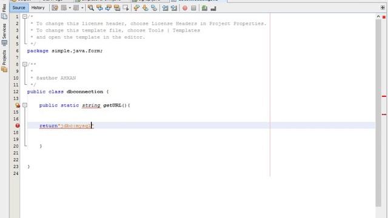Click the scroll up arrow of the editor scrollbar
The height and width of the screenshot is (218, 388).
coord(378,17)
